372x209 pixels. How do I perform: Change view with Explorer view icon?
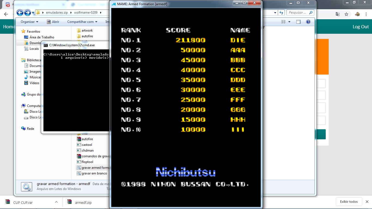coord(283,22)
